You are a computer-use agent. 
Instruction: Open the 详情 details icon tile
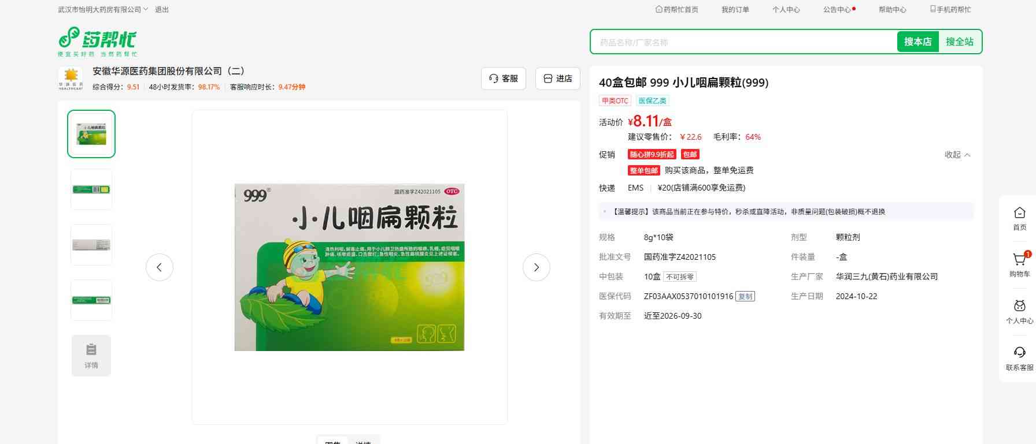click(91, 356)
